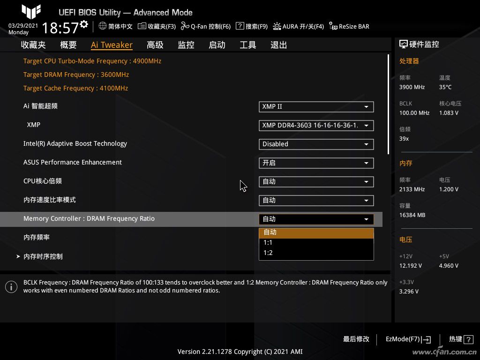Click Target Cache Frequency : 4100MHz text
Screen dimensions: 480x360
pyautogui.click(x=75, y=88)
